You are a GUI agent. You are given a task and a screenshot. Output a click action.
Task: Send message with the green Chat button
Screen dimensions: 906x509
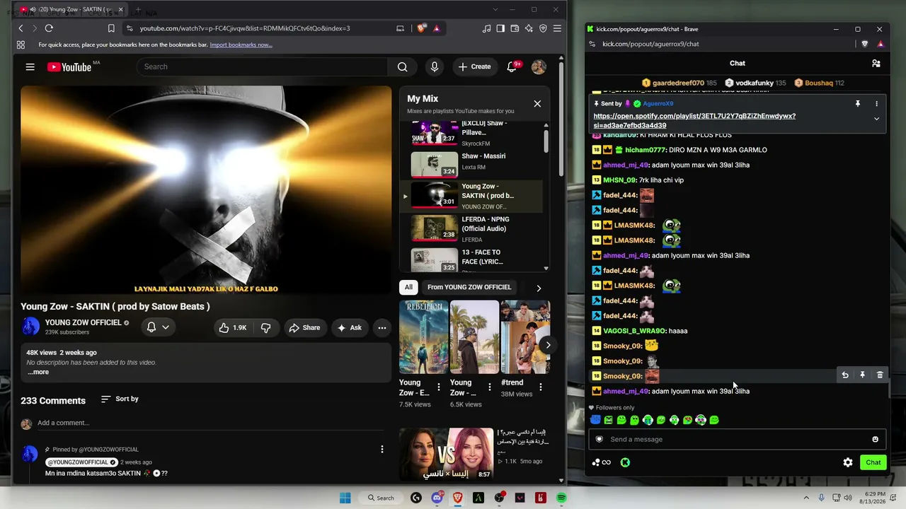(873, 462)
